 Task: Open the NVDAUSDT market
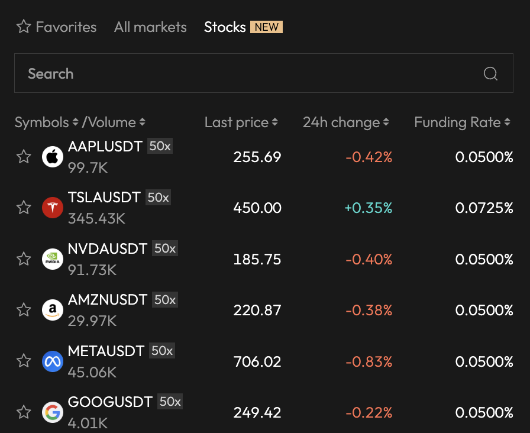coord(108,249)
